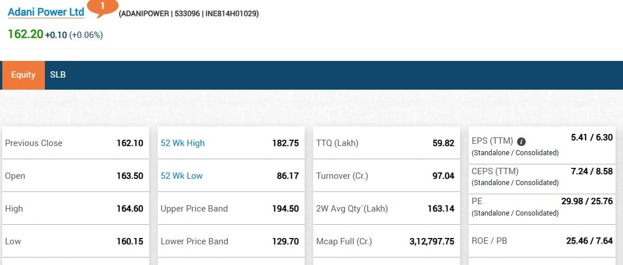This screenshot has height=265, width=623.
Task: Switch to the Equity tab
Action: coord(23,75)
